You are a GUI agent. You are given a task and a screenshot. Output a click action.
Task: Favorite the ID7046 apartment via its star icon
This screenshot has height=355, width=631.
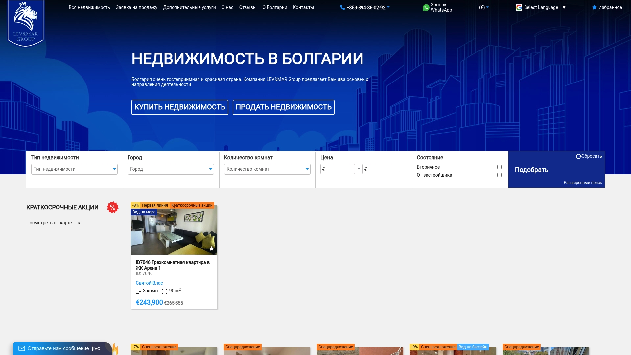pyautogui.click(x=212, y=249)
